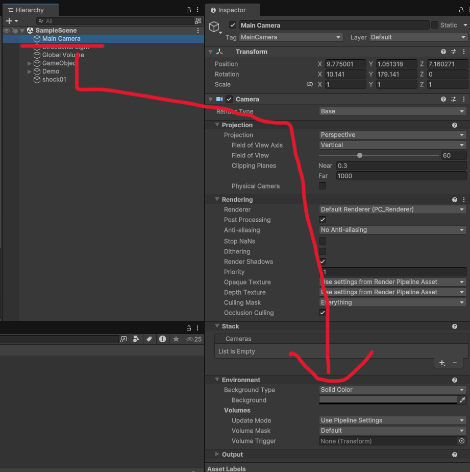Expand the Output section
This screenshot has width=470, height=472.
[x=217, y=454]
